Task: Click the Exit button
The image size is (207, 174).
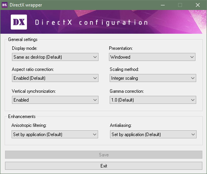Action: (103, 166)
